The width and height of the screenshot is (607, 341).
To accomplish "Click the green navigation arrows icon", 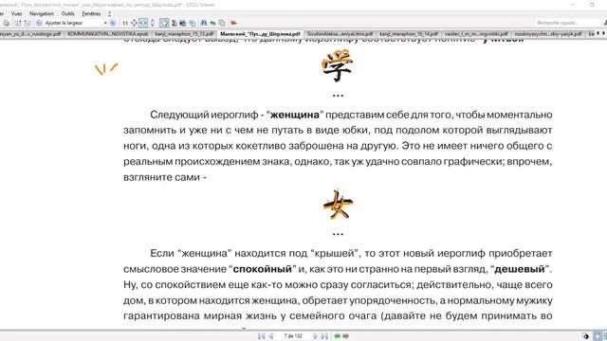I will pyautogui.click(x=212, y=23).
